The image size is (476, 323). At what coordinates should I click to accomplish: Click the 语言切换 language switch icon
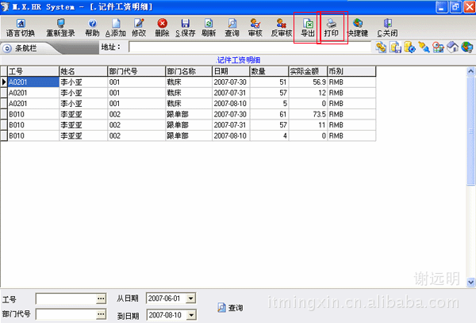(20, 28)
